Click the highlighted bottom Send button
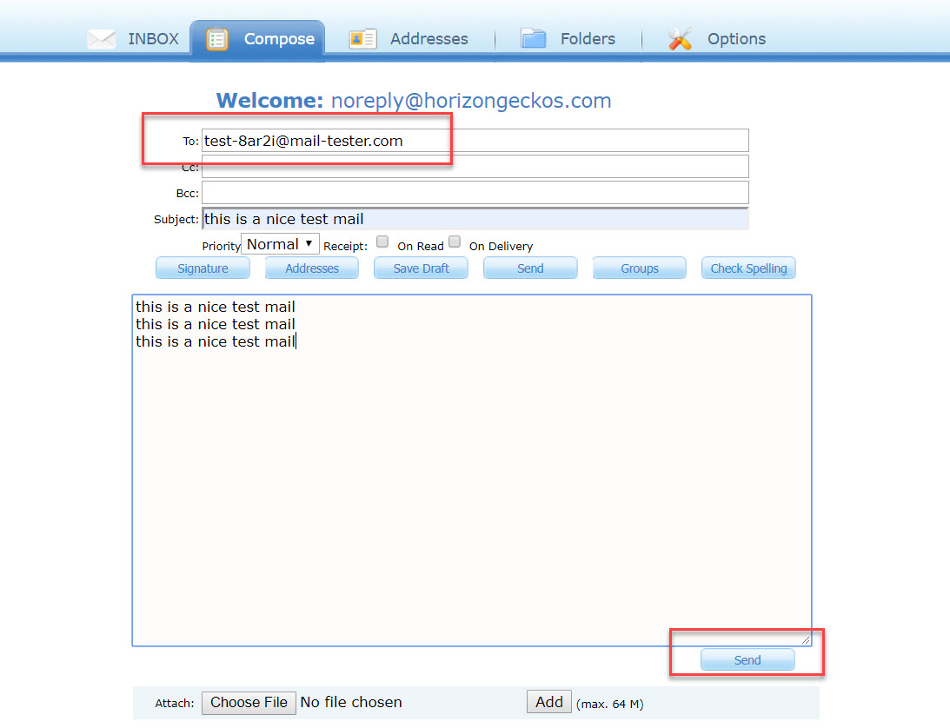 pyautogui.click(x=747, y=659)
